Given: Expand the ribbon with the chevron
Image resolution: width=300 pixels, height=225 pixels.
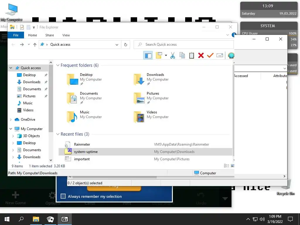Looking at the screenshot, I should coord(227,35).
